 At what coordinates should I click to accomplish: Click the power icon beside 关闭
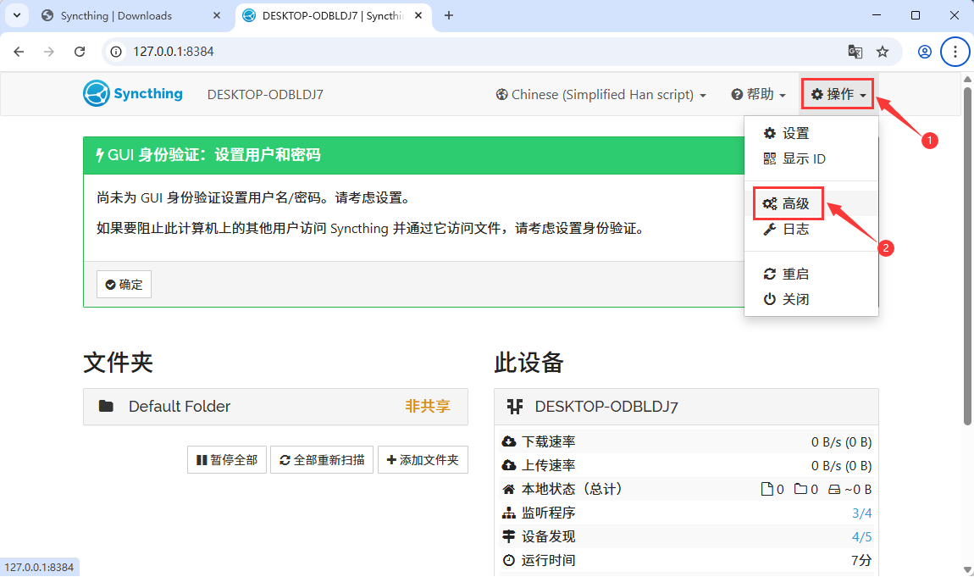pos(770,299)
